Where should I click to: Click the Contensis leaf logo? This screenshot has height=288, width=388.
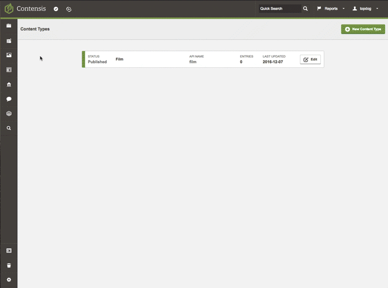[9, 8]
